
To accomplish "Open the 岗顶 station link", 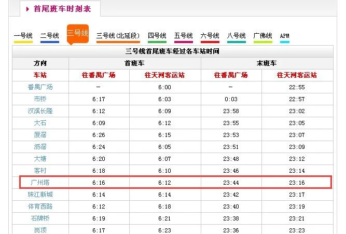I will point(40,230).
